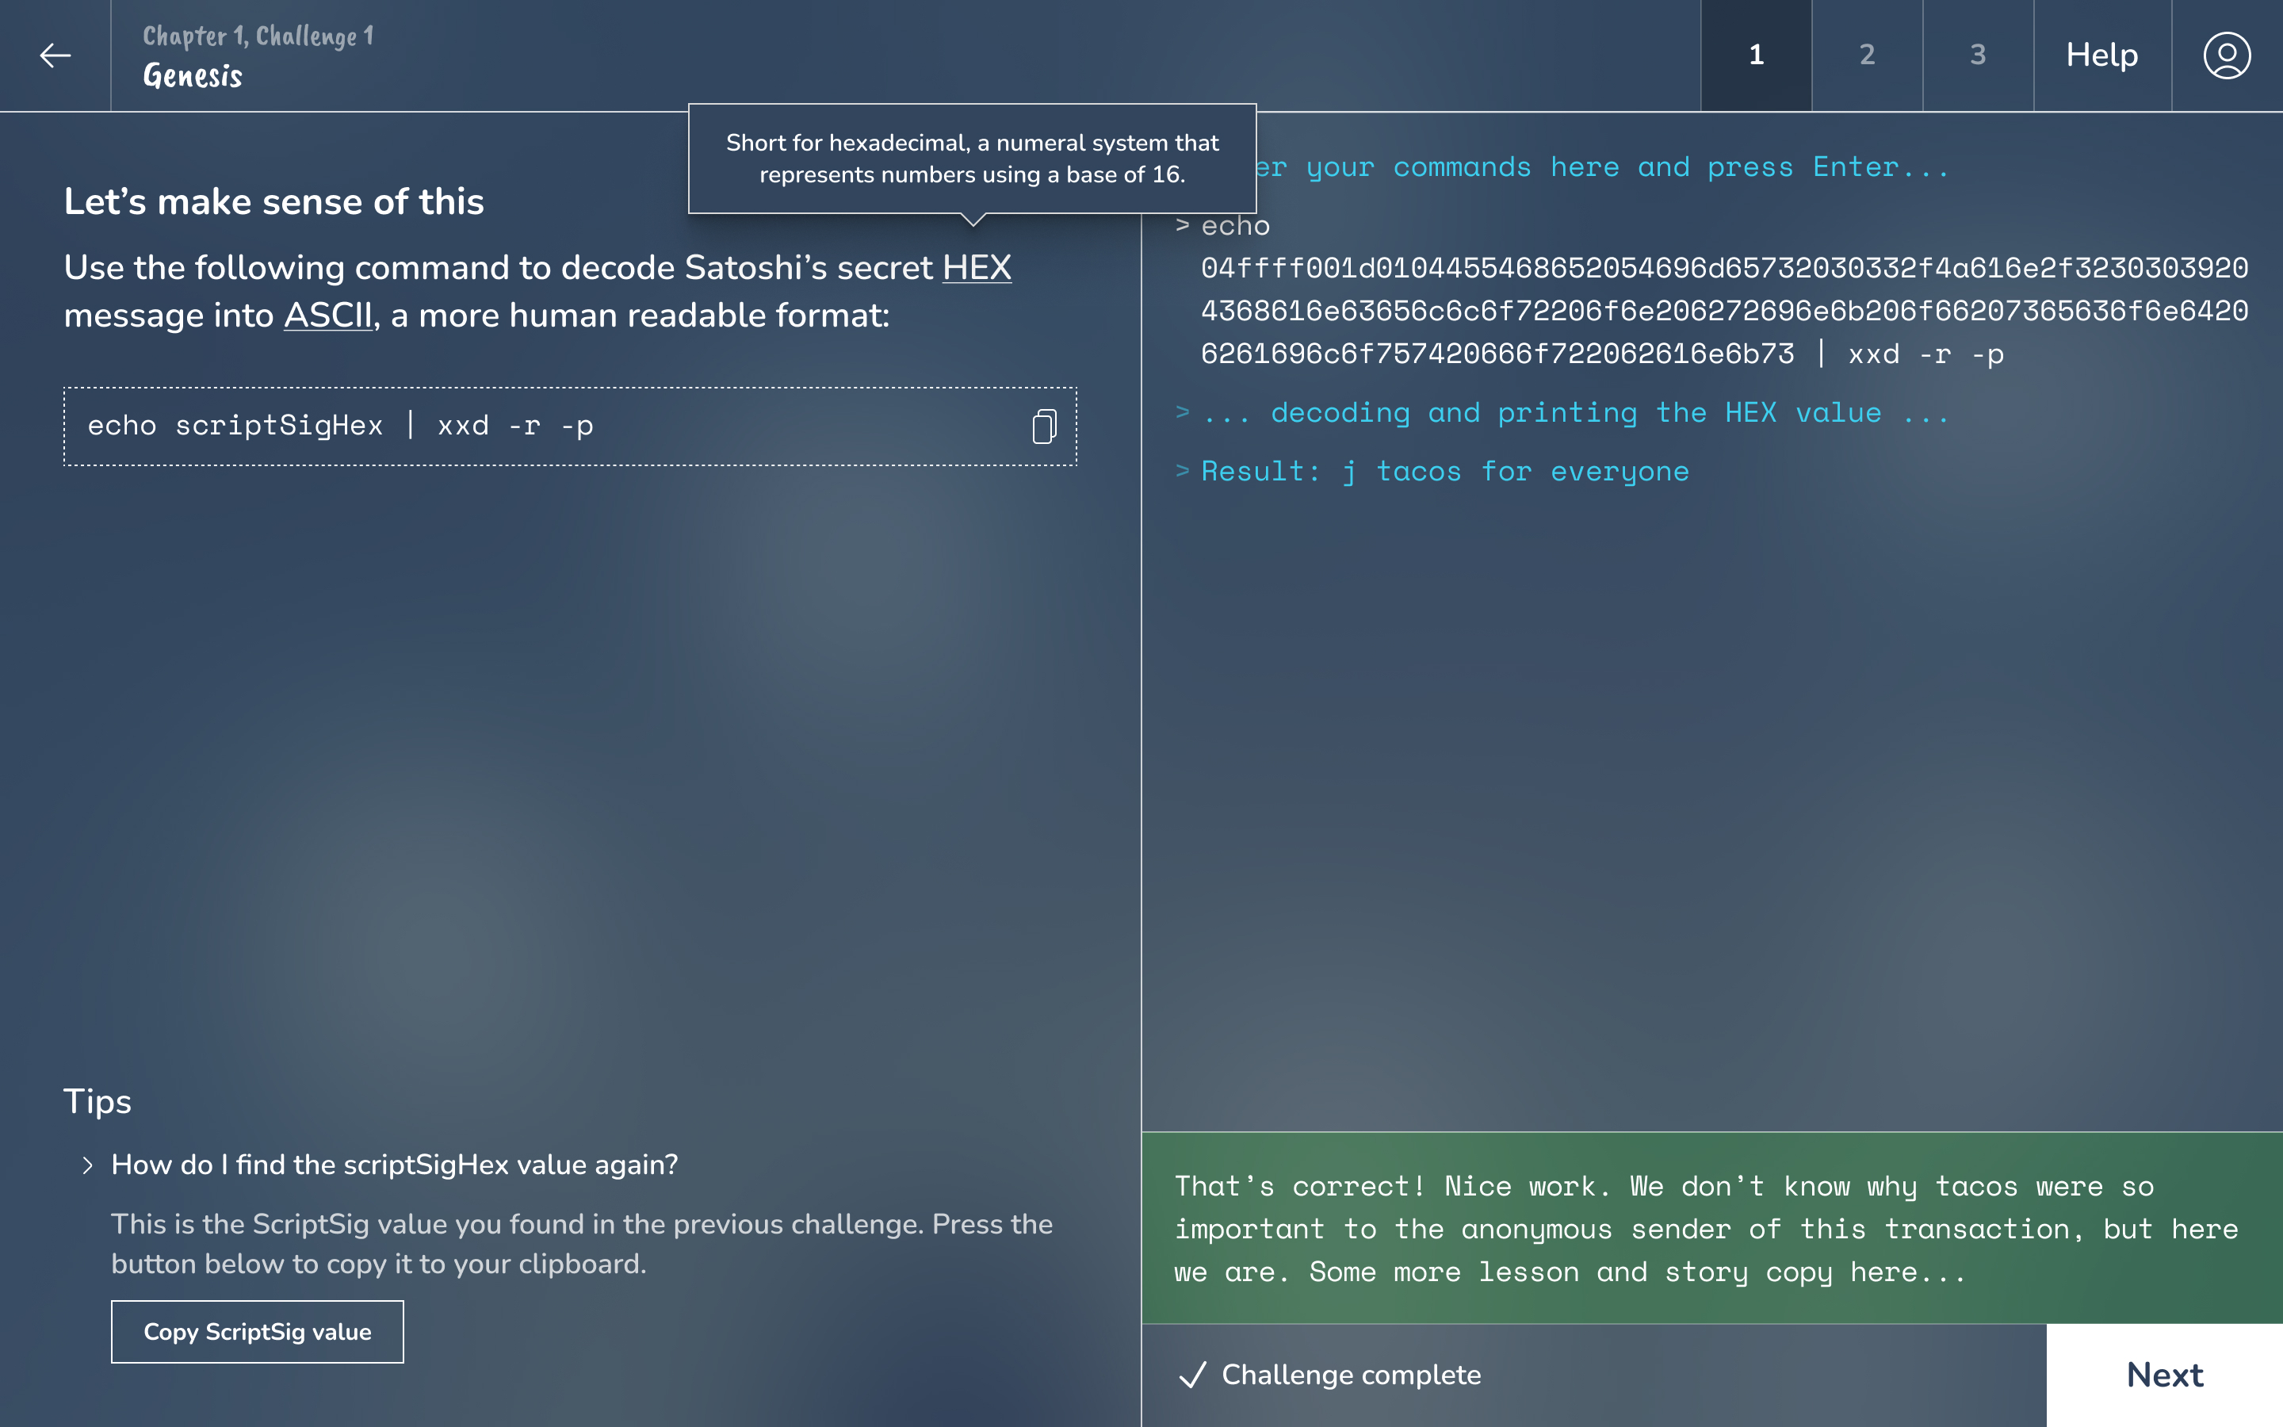Click the HEX glossary link
This screenshot has width=2283, height=1427.
click(x=977, y=268)
